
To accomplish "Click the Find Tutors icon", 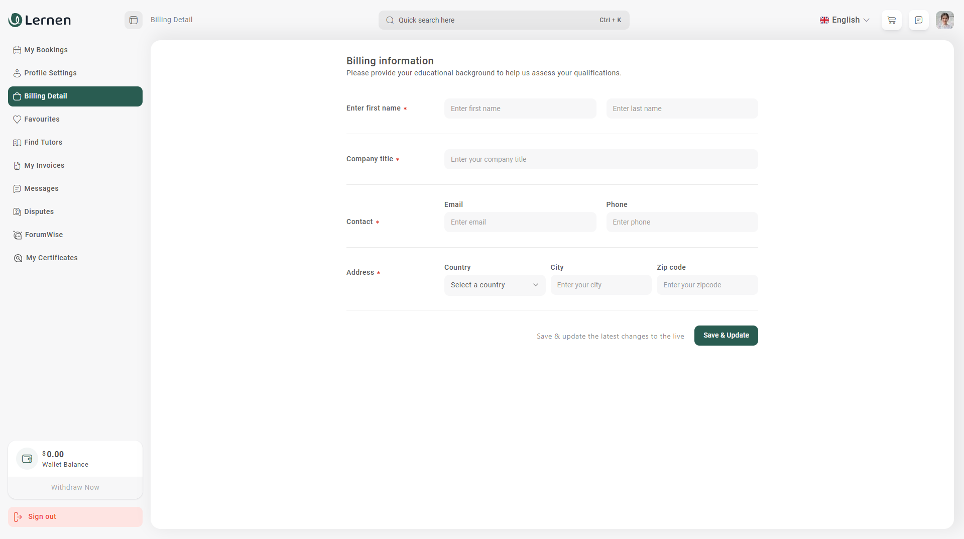I will pos(17,142).
